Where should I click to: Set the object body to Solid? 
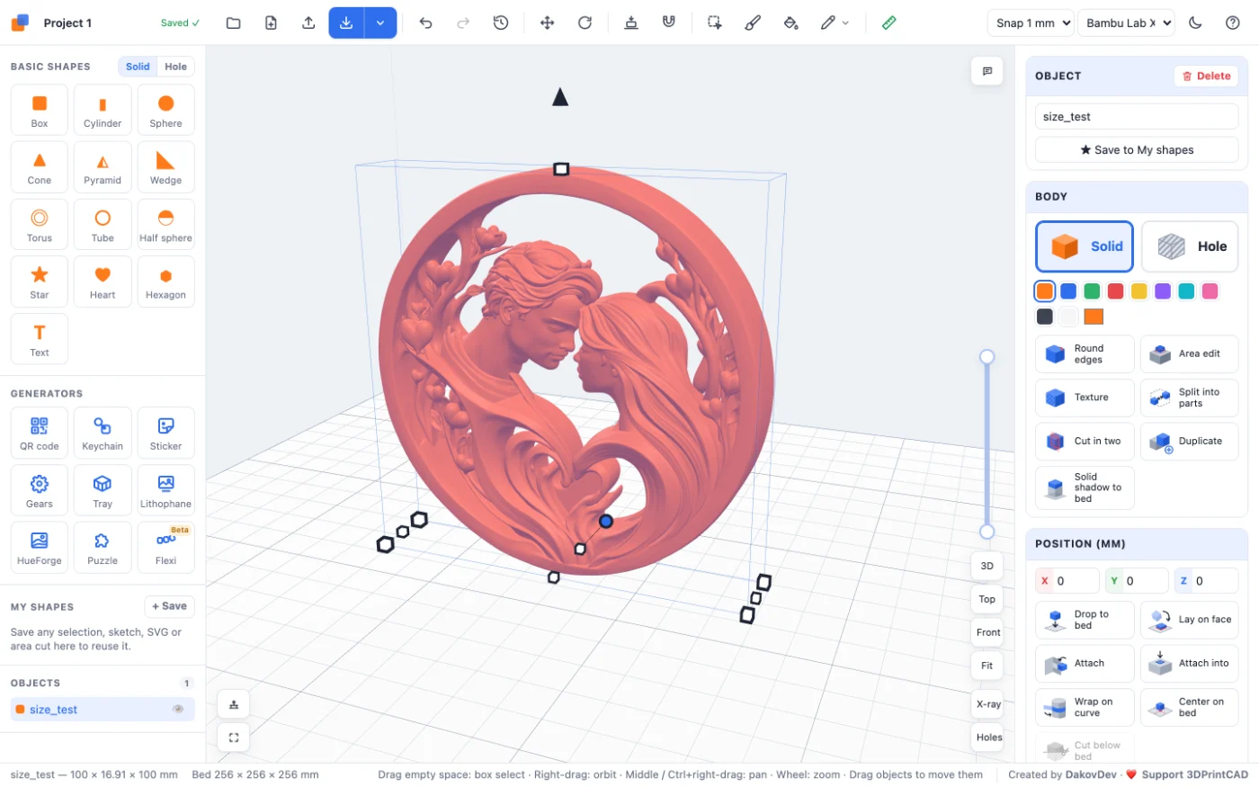(x=1085, y=246)
